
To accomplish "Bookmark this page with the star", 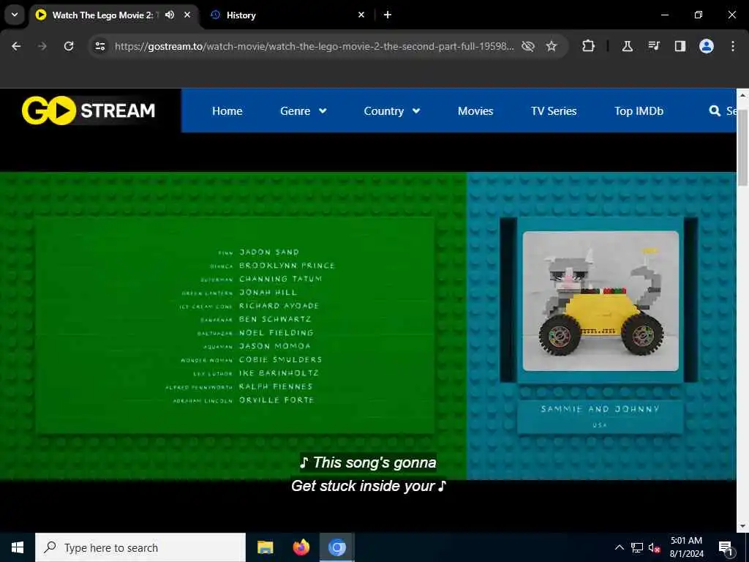I will 552,46.
